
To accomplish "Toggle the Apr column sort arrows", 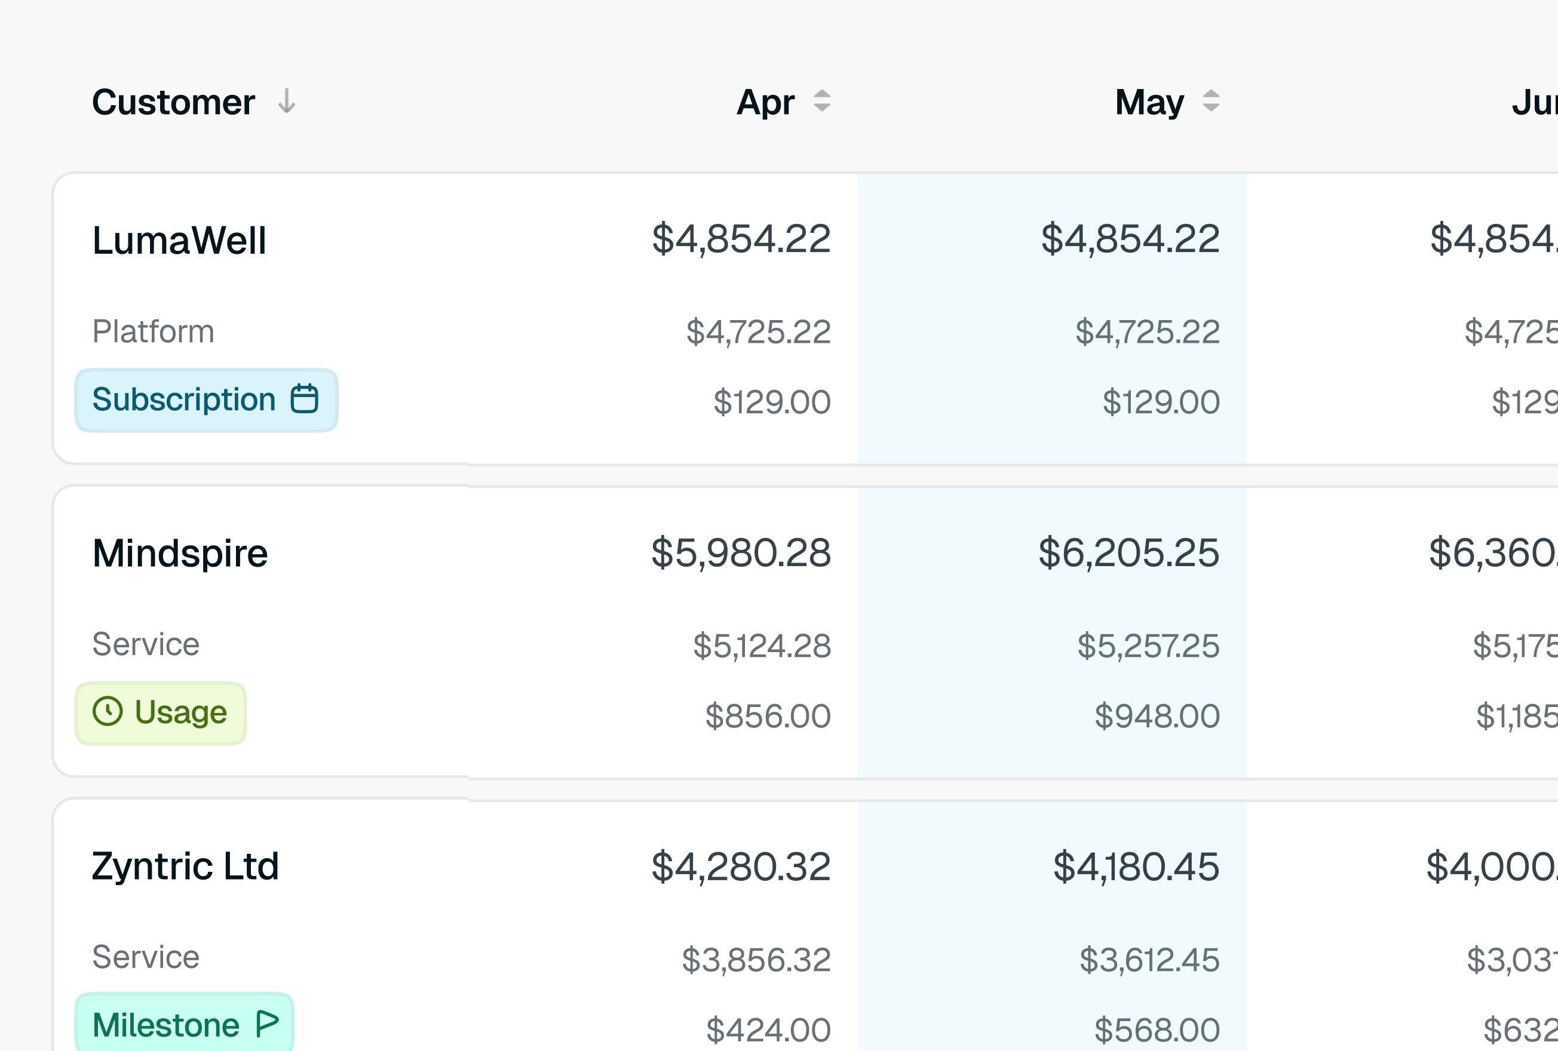I will coord(822,101).
